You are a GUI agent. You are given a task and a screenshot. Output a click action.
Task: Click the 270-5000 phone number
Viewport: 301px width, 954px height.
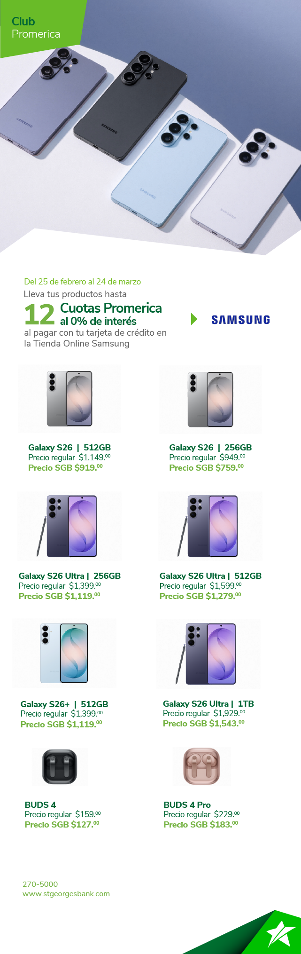click(40, 884)
